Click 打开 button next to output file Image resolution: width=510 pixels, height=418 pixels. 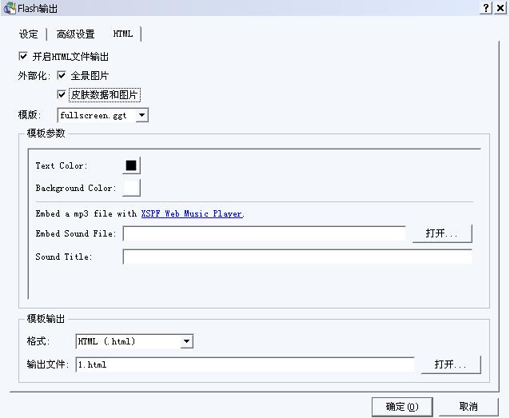click(x=451, y=364)
